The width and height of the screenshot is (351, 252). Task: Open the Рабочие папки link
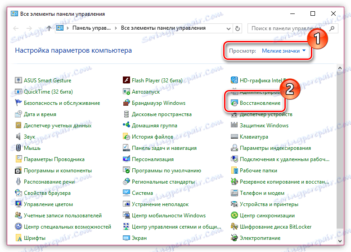pos(258,171)
